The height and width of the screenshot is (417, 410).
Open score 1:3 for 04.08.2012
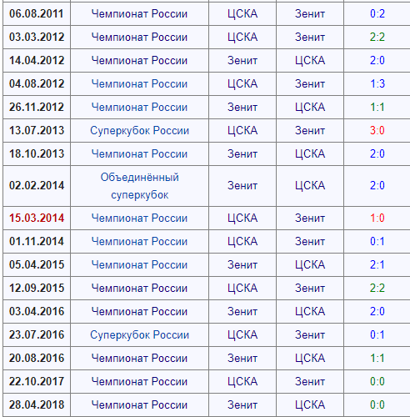pos(377,83)
